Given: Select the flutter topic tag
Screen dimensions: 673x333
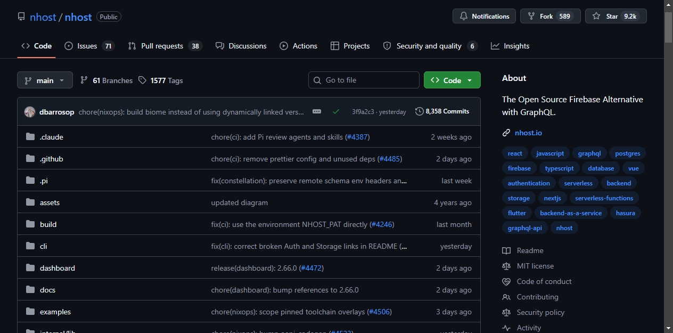Looking at the screenshot, I should pos(517,213).
